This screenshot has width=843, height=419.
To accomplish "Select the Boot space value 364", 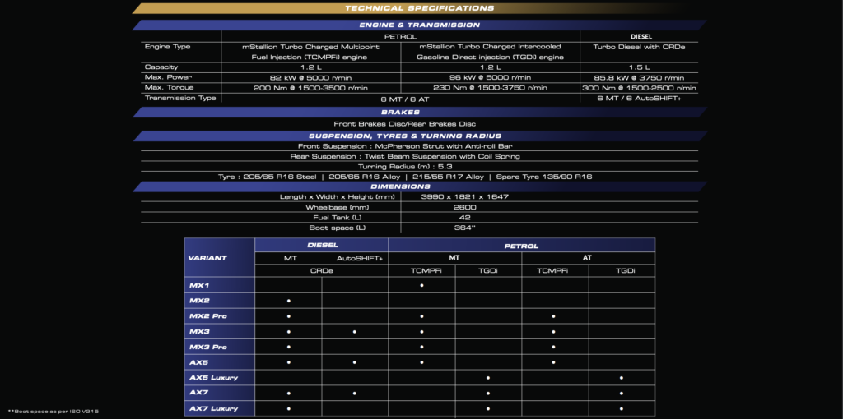I will point(466,227).
